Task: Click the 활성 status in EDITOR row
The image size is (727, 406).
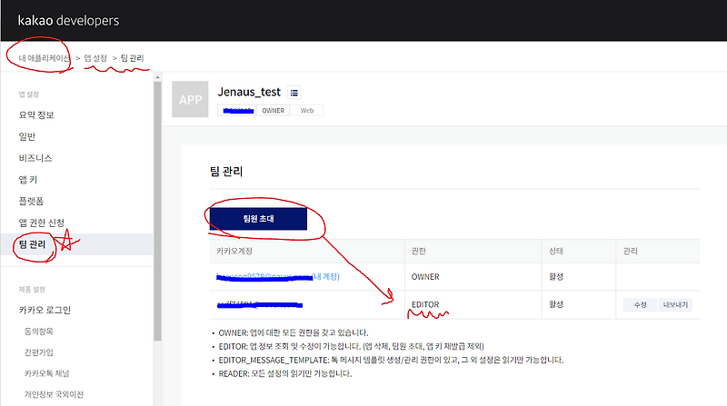Action: click(x=556, y=304)
